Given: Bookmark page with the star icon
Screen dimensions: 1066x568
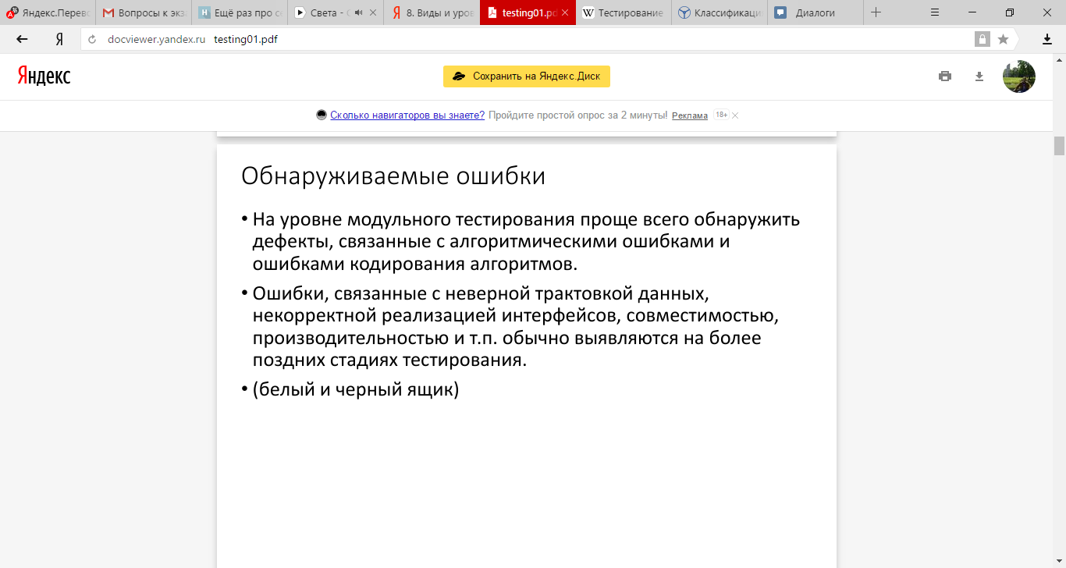Looking at the screenshot, I should 1003,39.
